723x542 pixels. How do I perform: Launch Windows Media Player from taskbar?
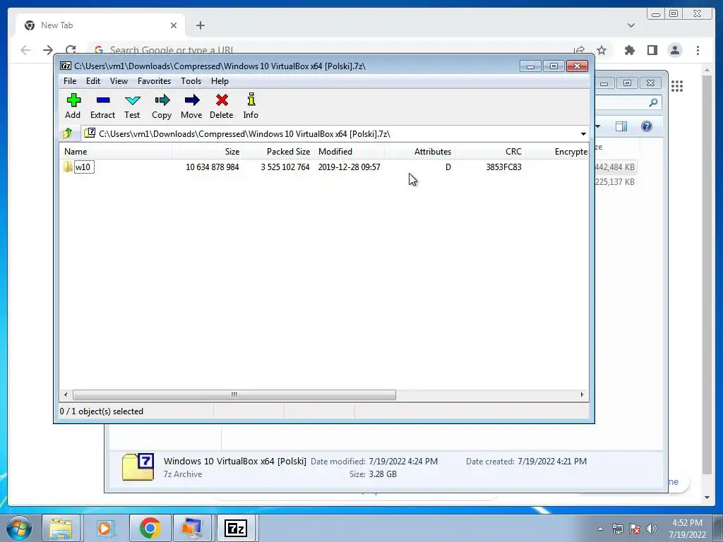click(x=104, y=528)
